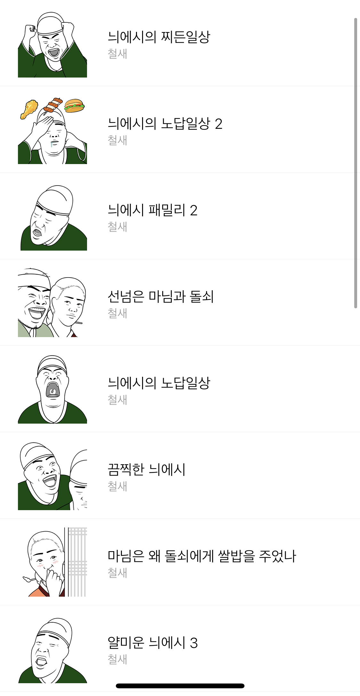Tap the 철새 author under 선넘은 마님과 돌쇠

pyautogui.click(x=117, y=313)
